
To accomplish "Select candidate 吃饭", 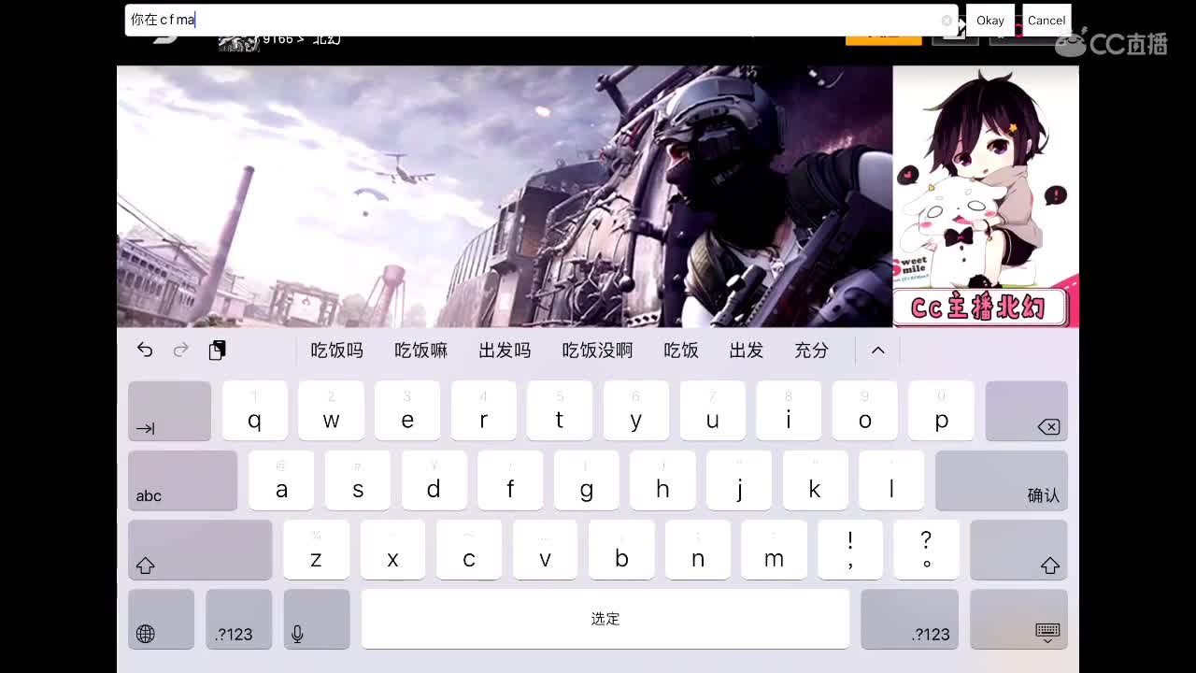I will (681, 351).
